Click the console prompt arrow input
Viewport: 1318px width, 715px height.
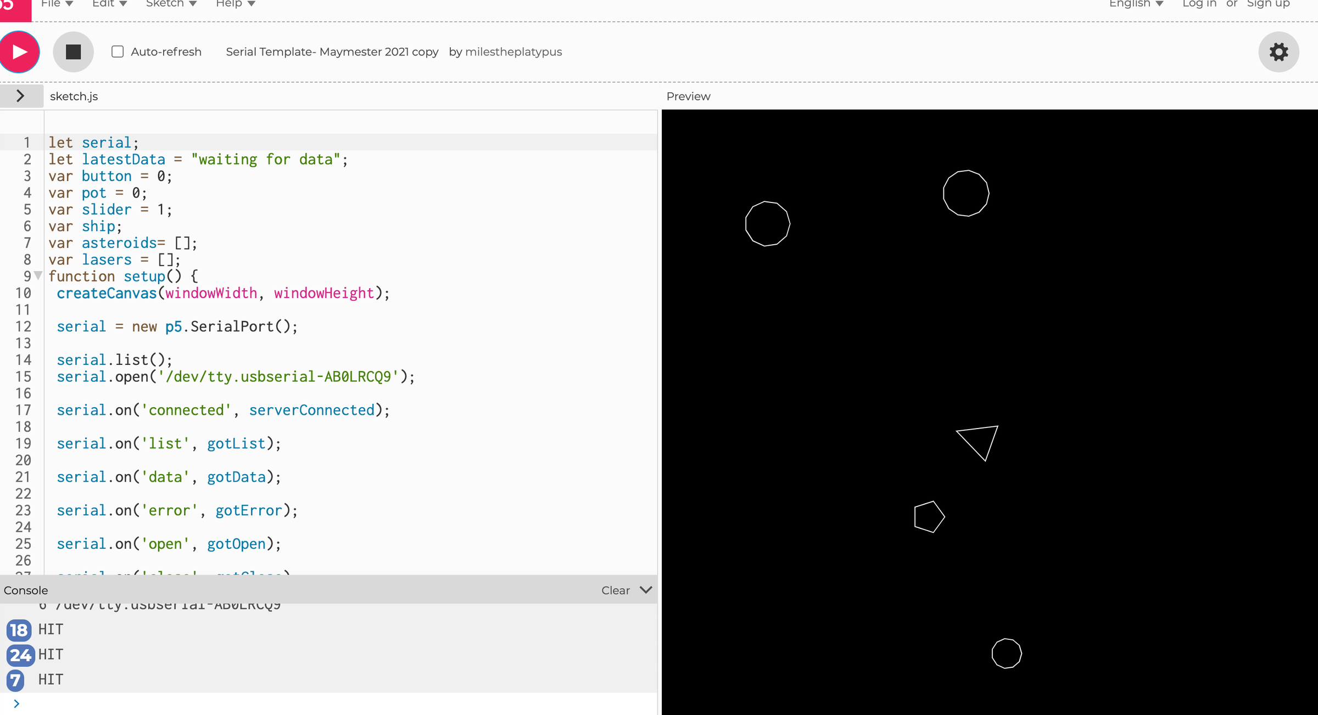point(16,703)
